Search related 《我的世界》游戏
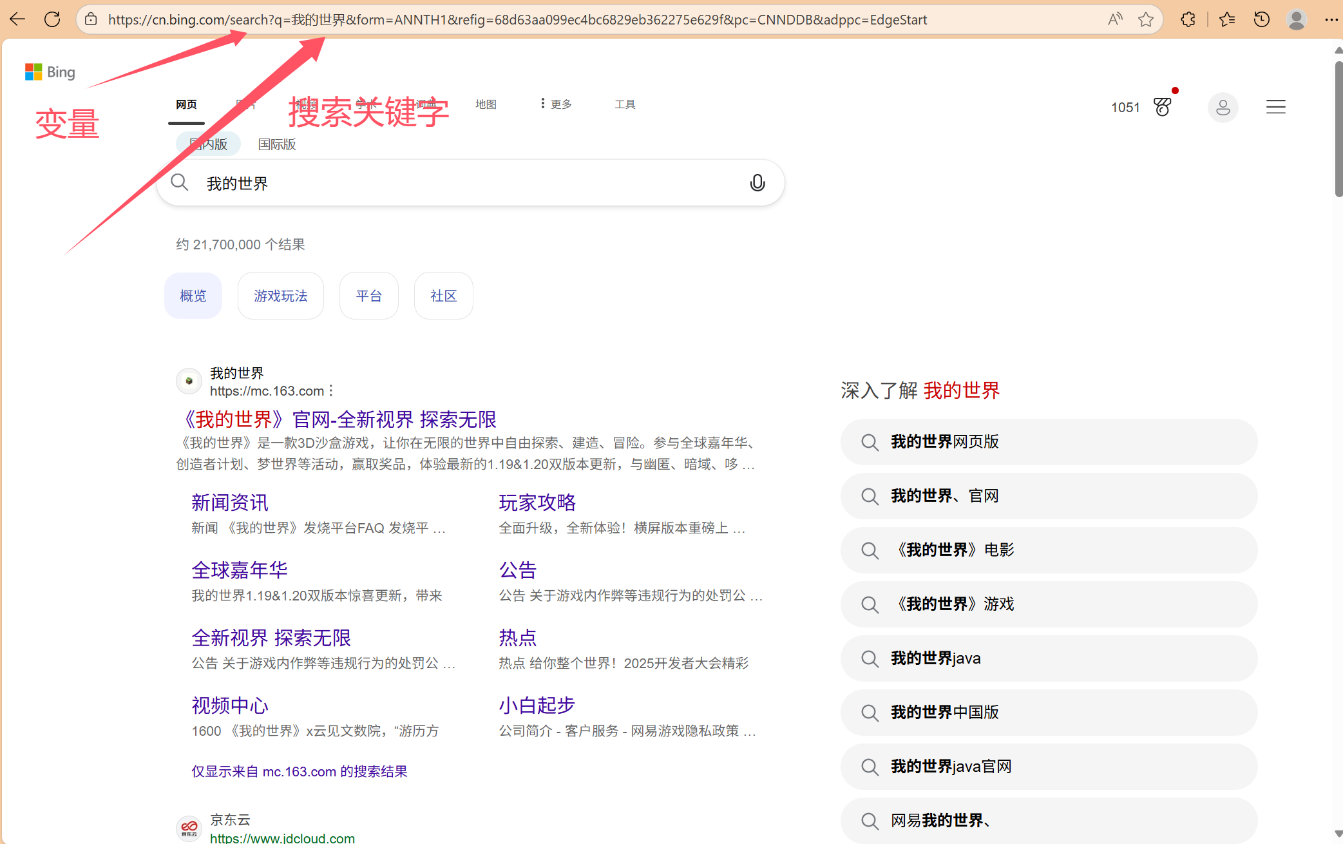1343x844 pixels. 1049,604
